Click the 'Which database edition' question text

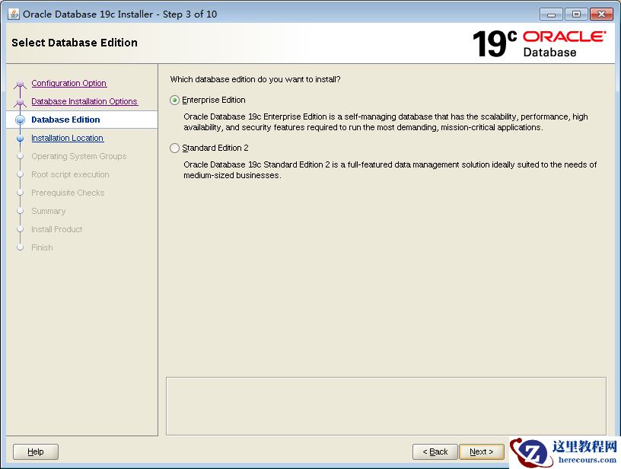tap(255, 79)
